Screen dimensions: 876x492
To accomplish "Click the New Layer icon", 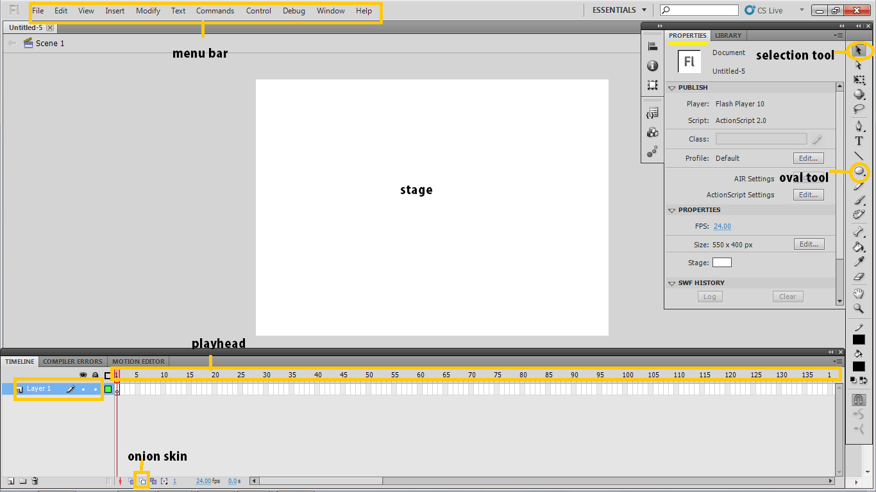I will pos(11,480).
